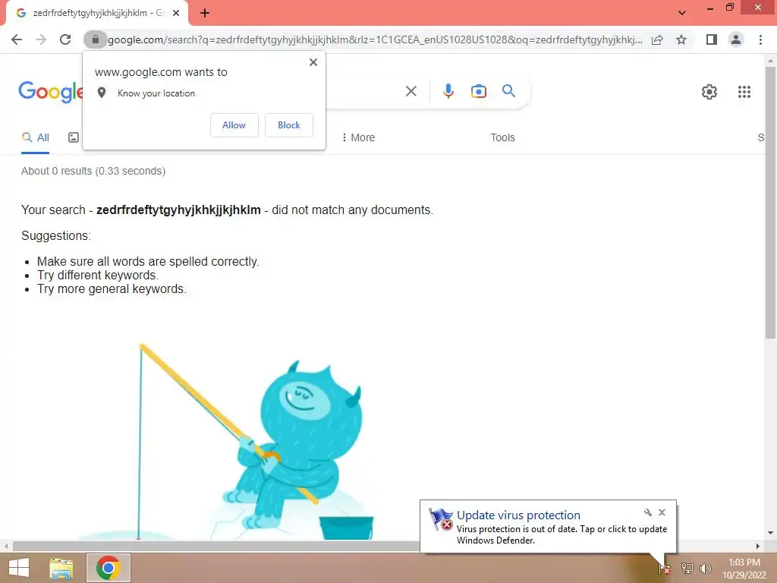
Task: Allow google.com to know your location
Action: (234, 125)
